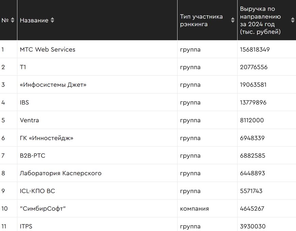Image resolution: width=296 pixels, height=231 pixels.
Task: Sort by Название column arrows
Action: pyautogui.click(x=52, y=20)
